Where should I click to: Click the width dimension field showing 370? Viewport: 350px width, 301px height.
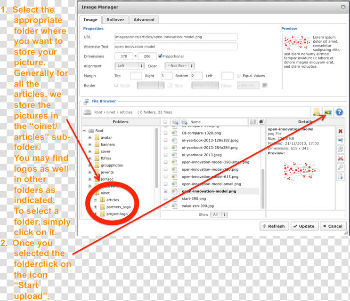pyautogui.click(x=124, y=56)
